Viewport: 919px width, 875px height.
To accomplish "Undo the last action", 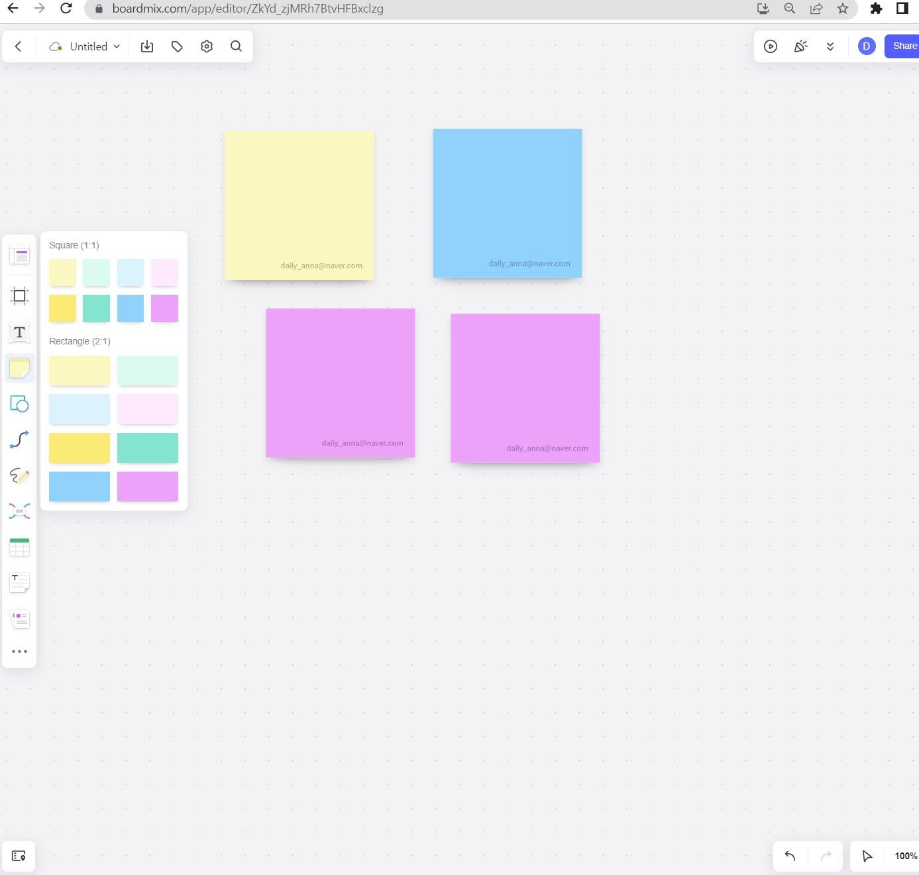I will (790, 856).
